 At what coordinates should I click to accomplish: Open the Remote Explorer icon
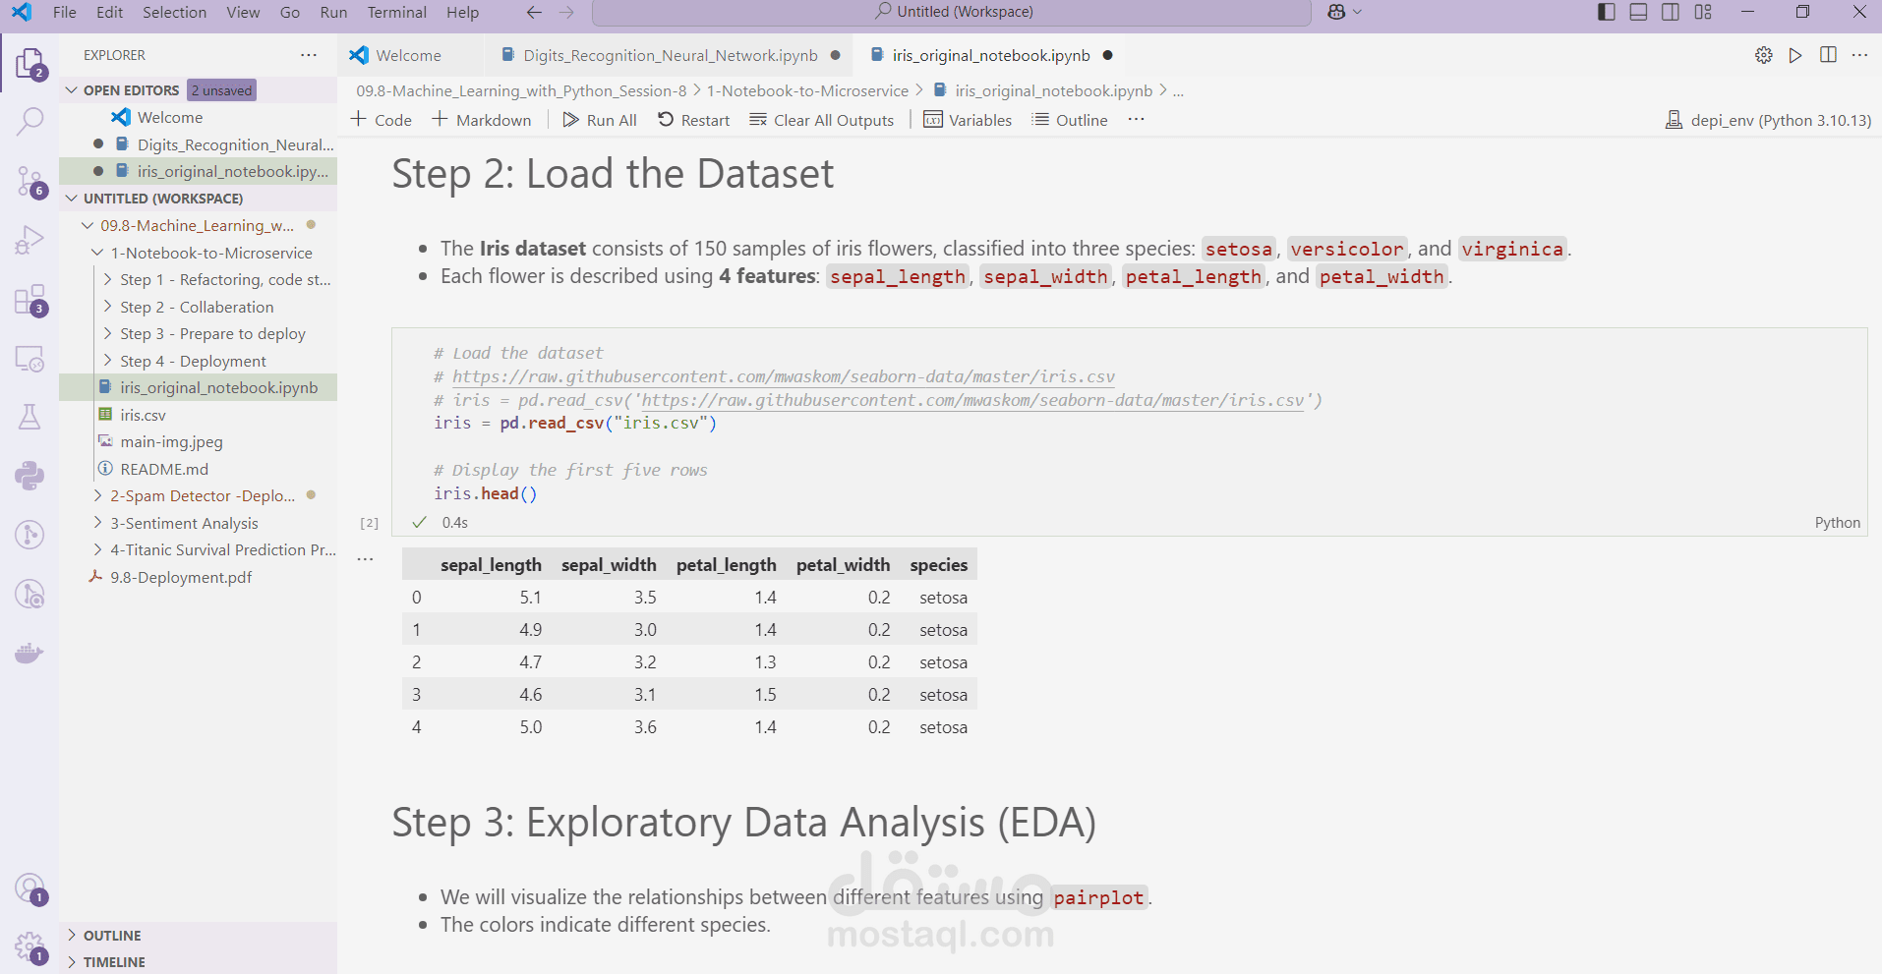coord(29,358)
